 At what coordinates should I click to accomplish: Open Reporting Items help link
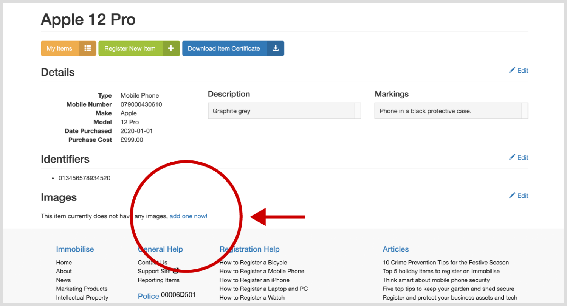point(158,280)
